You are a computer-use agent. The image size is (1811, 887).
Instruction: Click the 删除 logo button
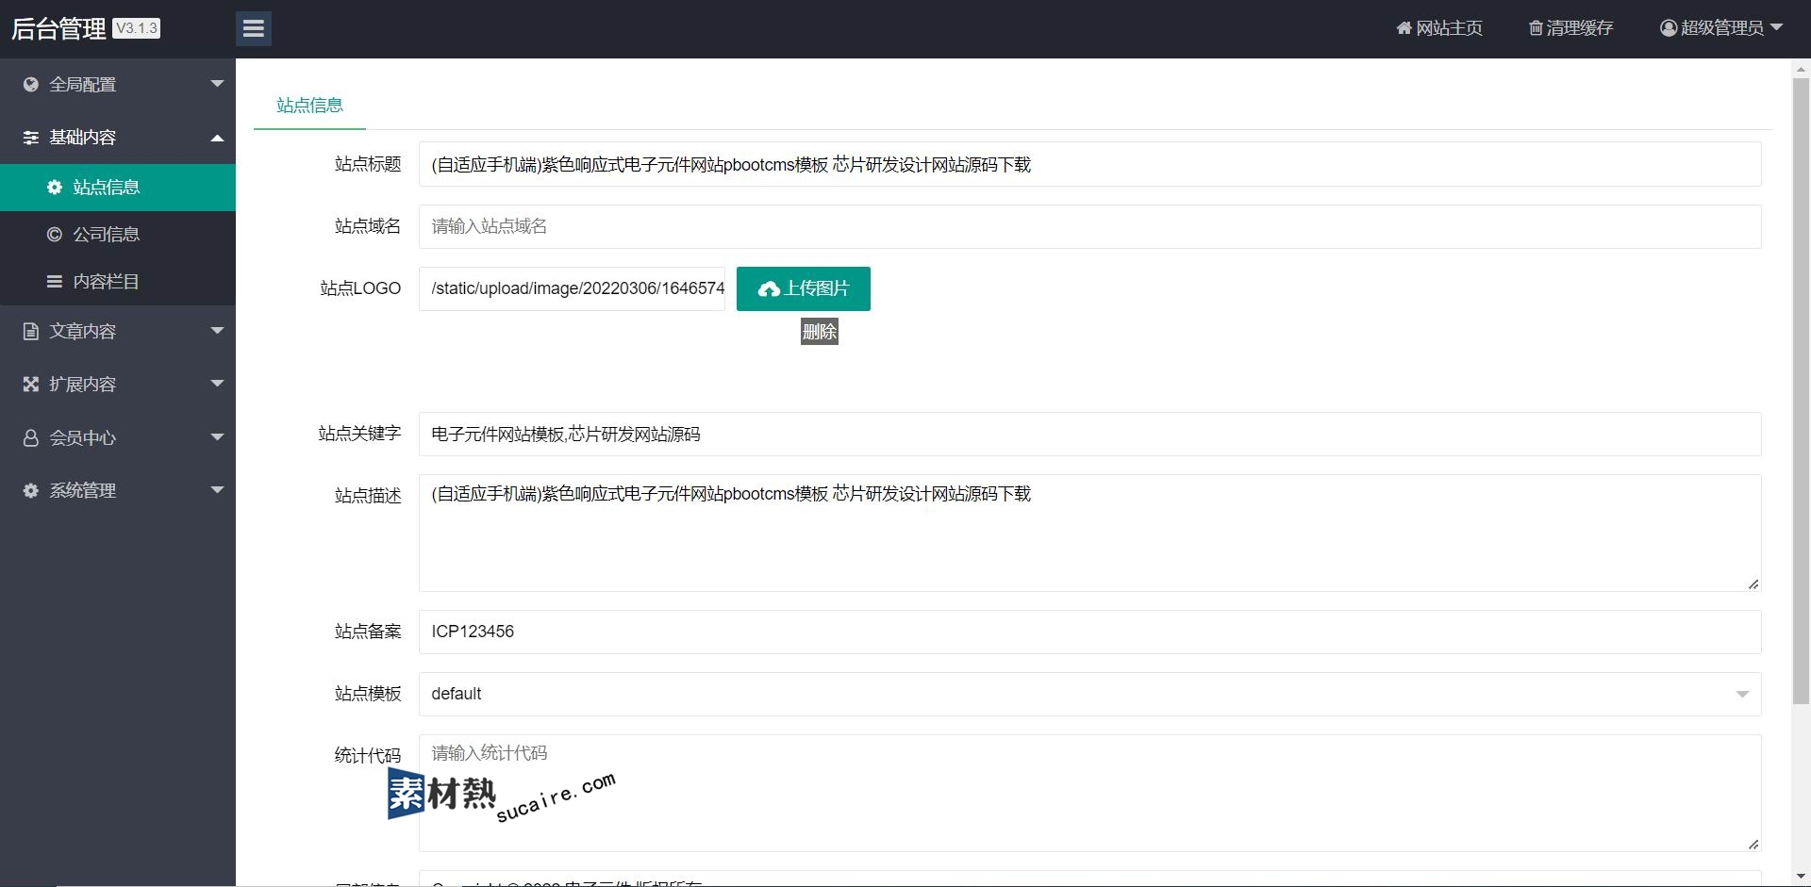820,332
